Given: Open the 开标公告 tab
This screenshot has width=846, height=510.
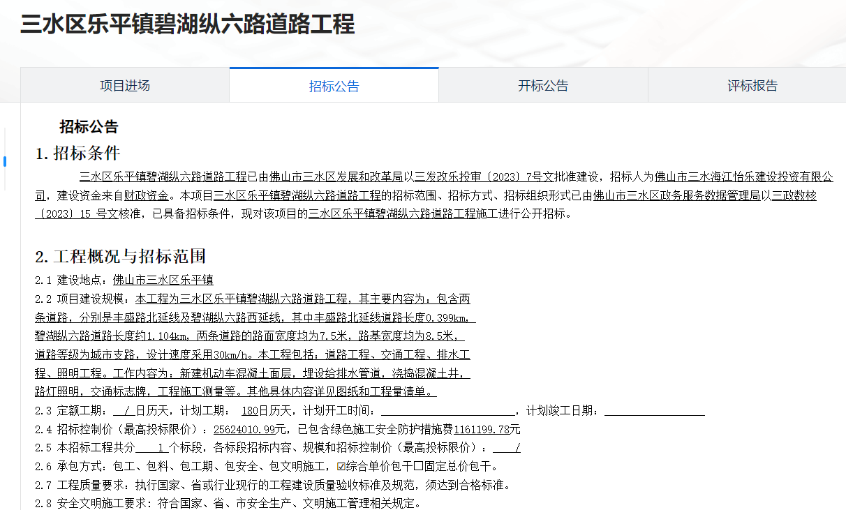Looking at the screenshot, I should pos(543,86).
